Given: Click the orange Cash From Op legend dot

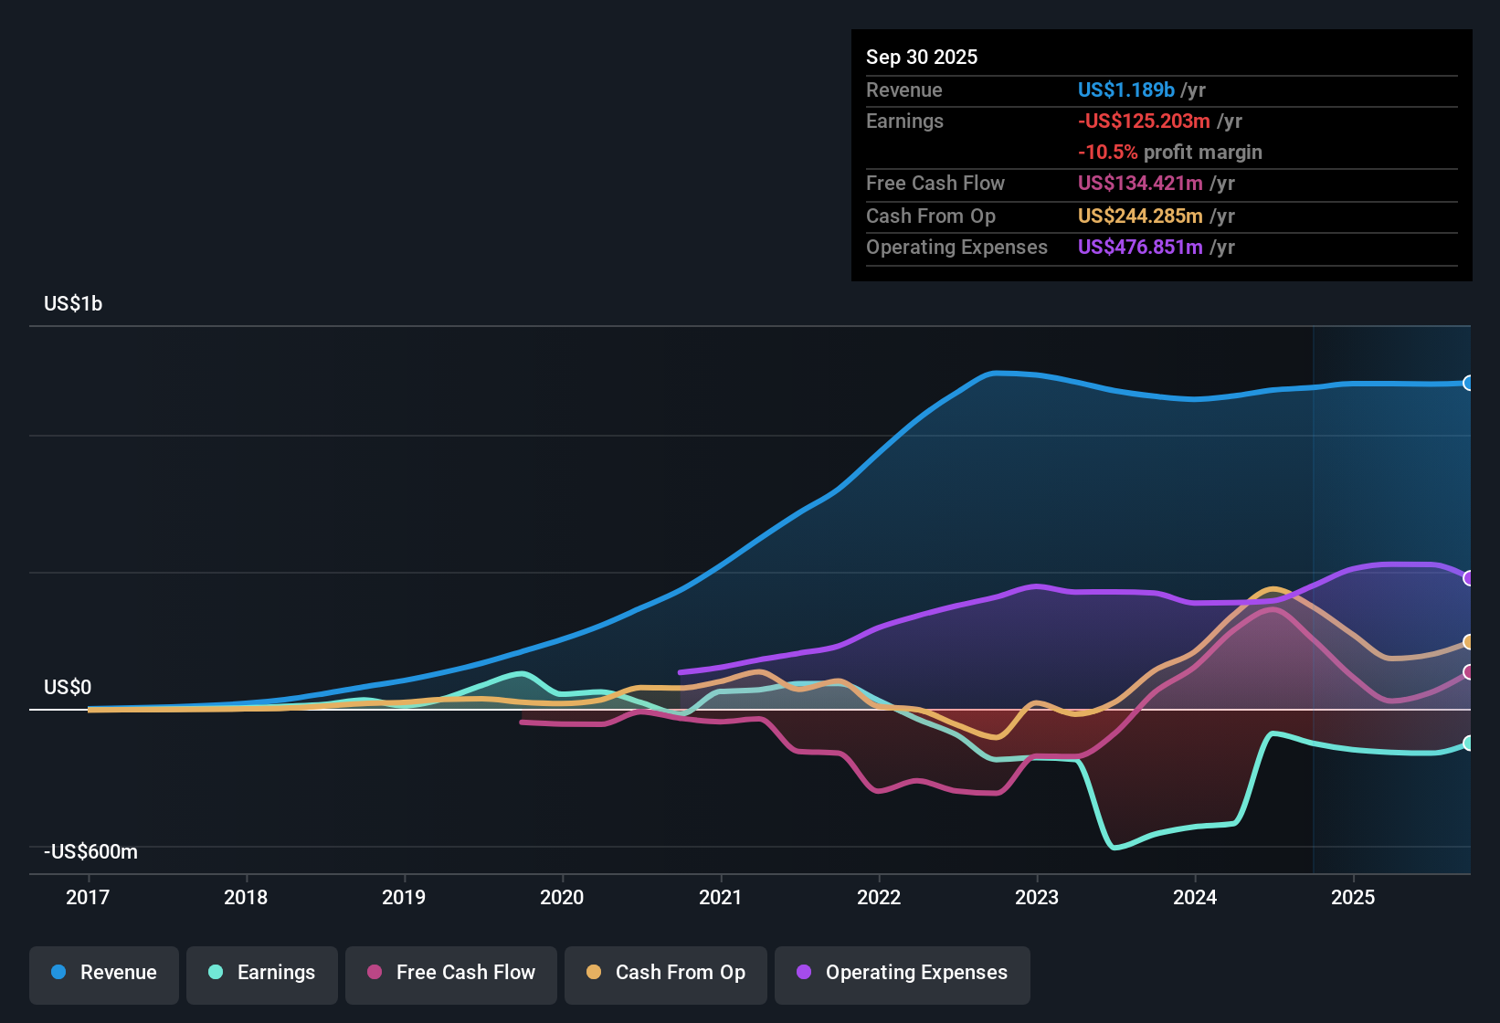Looking at the screenshot, I should (x=594, y=973).
